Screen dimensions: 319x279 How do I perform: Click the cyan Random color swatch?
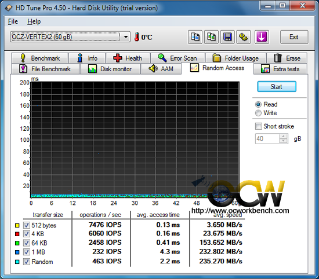pyautogui.click(x=17, y=262)
